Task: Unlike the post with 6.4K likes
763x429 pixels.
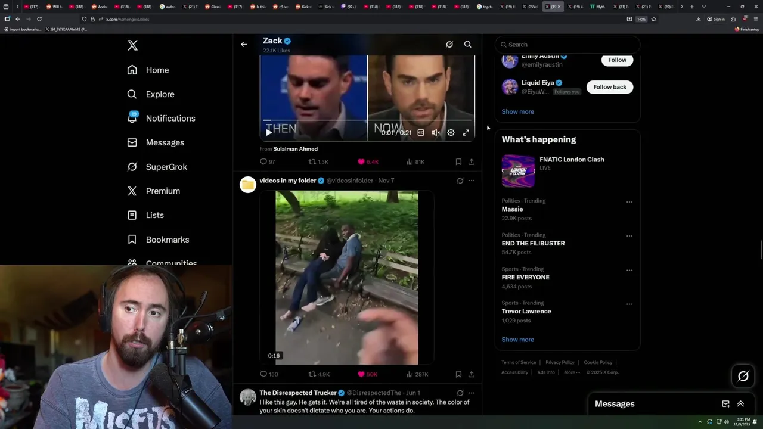Action: click(368, 162)
